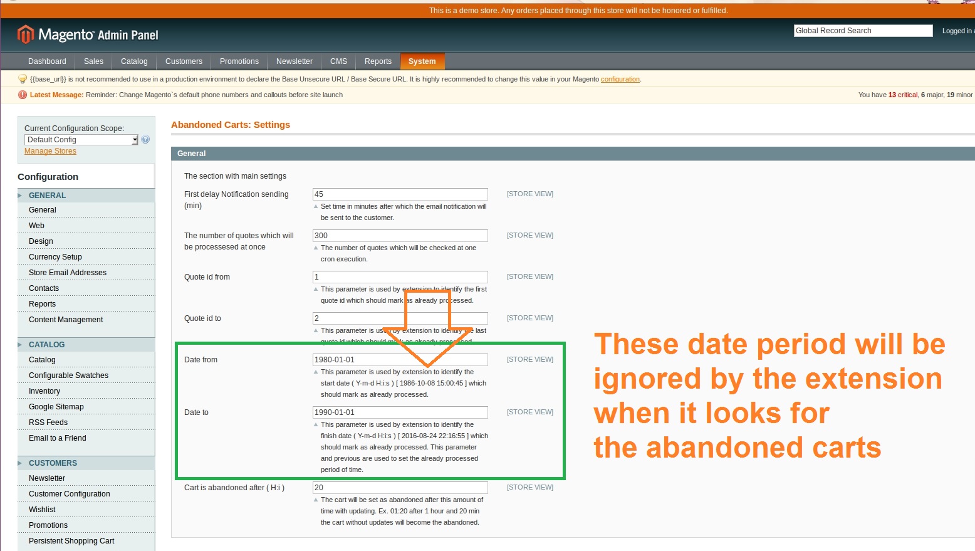The height and width of the screenshot is (551, 975).
Task: Click the Date from input field
Action: click(x=400, y=360)
